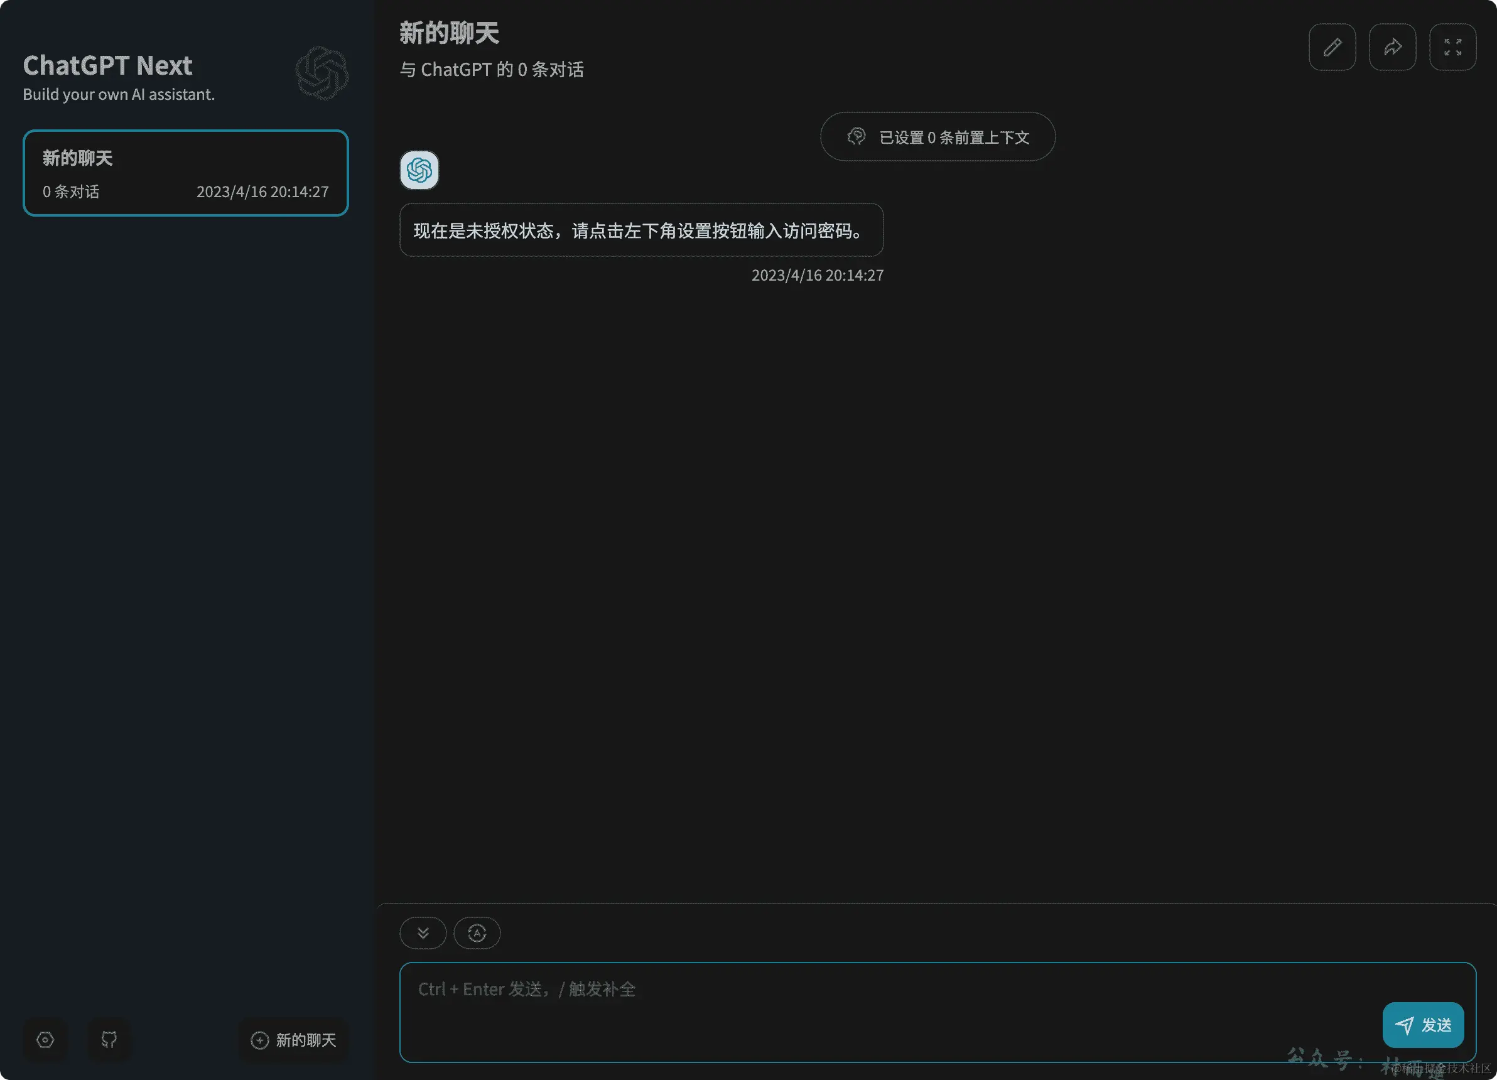Open the 已设置 0 条前置上下文 prompt pill

(938, 137)
